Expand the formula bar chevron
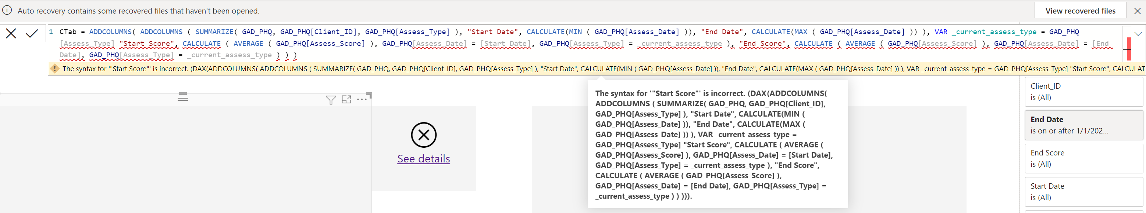This screenshot has height=213, width=1146. click(1138, 34)
